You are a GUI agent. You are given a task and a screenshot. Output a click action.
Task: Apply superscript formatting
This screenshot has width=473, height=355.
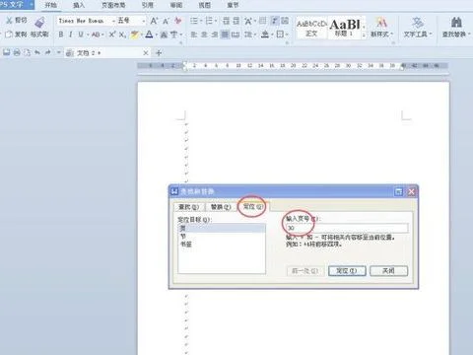(112, 35)
